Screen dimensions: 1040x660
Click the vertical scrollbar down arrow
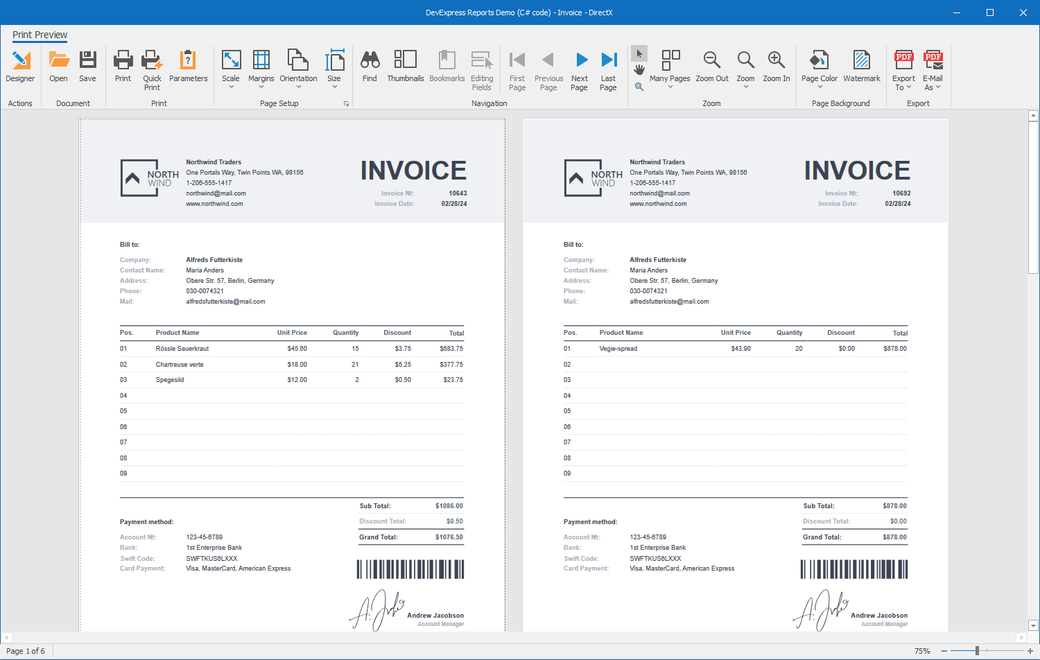(1033, 625)
